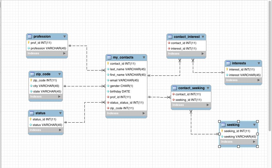Click the key icon next to prof_id in profession
The height and width of the screenshot is (168, 272).
(x=29, y=43)
